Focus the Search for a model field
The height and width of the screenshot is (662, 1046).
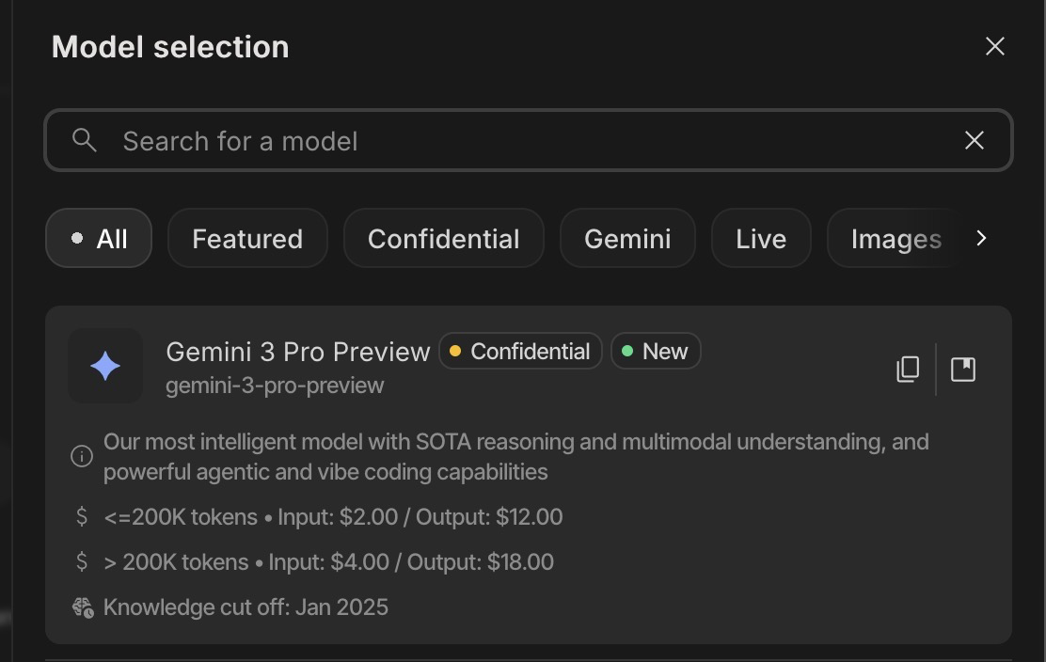click(527, 141)
